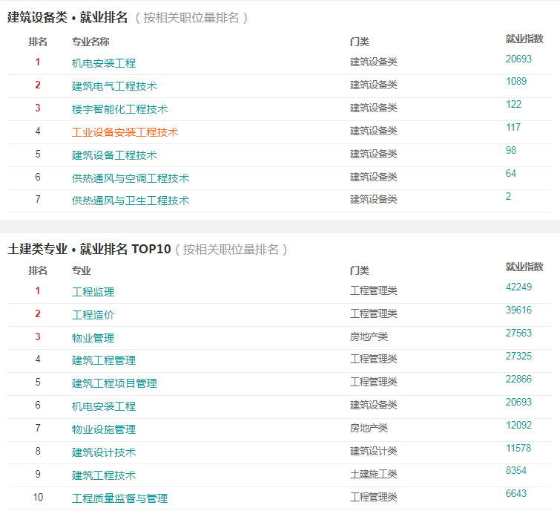Screen dimensions: 560x514
Task: Click the 建筑工程技术 link
Action: (x=104, y=475)
